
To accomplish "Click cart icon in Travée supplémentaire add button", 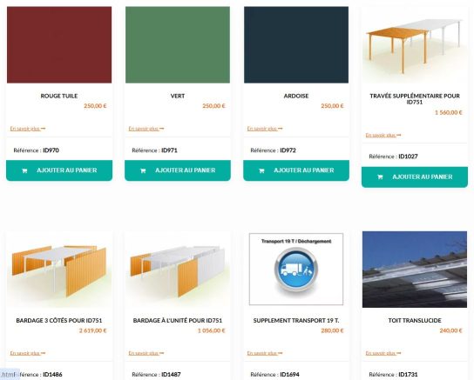I will [380, 177].
